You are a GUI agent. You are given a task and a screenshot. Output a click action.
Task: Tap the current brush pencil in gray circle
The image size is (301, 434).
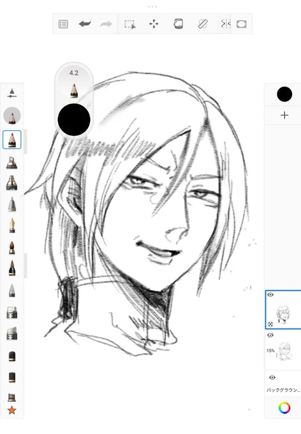coord(12,116)
